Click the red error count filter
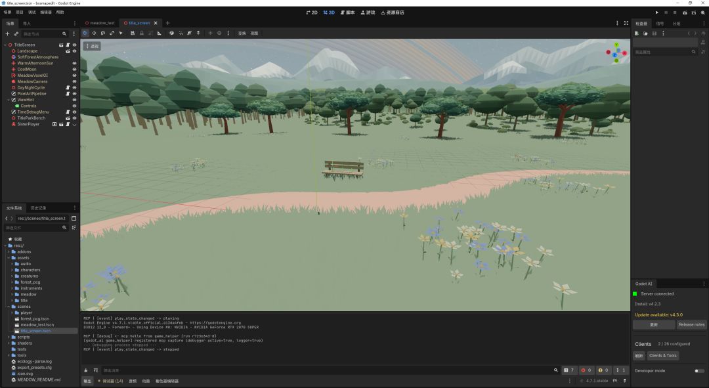 click(x=586, y=370)
